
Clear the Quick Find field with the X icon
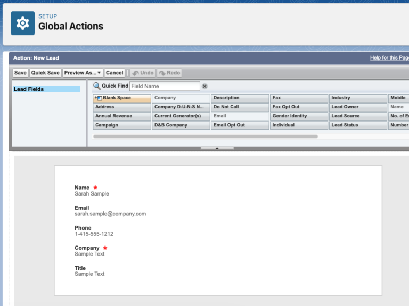point(204,86)
